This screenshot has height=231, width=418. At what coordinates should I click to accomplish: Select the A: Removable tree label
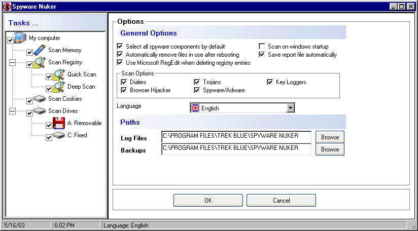click(85, 123)
